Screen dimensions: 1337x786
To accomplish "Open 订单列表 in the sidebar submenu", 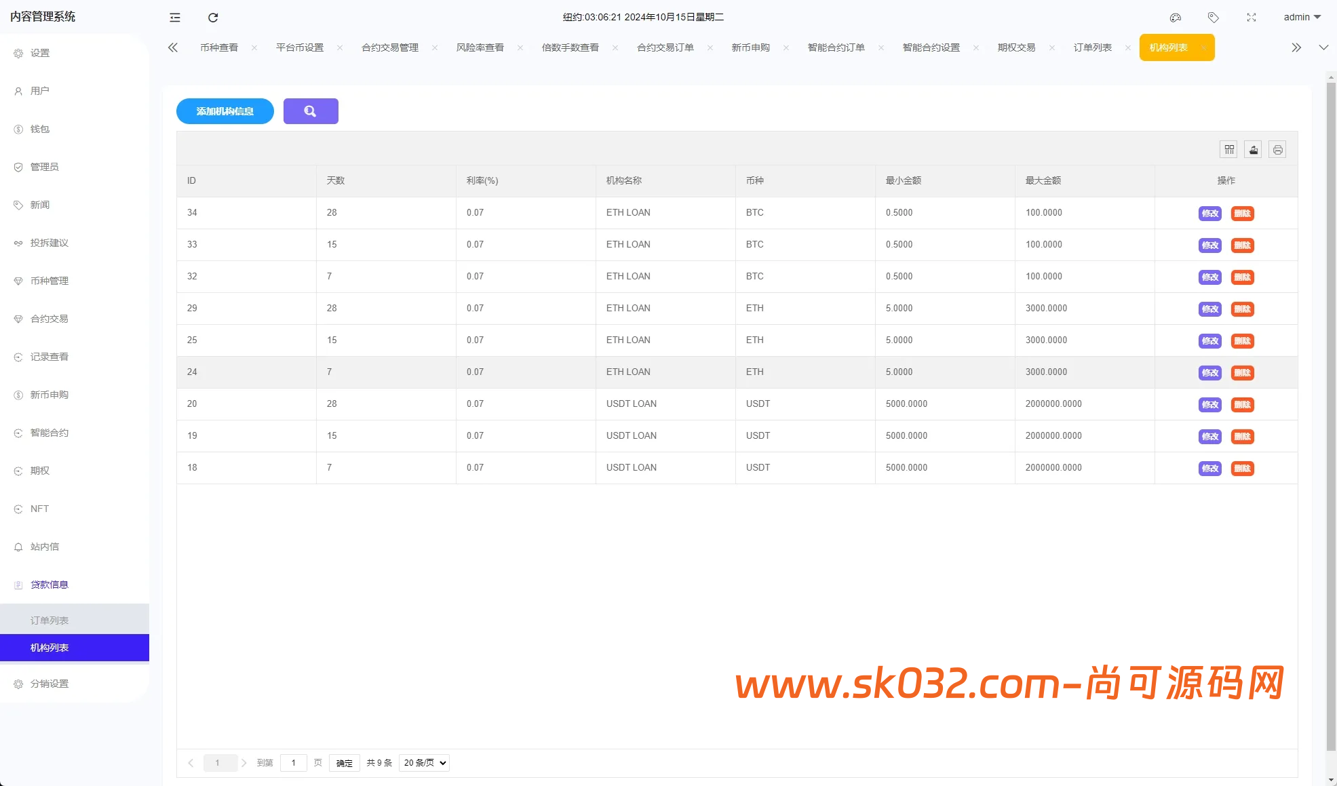I will [50, 621].
